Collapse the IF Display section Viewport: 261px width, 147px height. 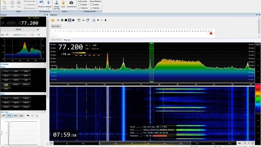[x=44, y=64]
